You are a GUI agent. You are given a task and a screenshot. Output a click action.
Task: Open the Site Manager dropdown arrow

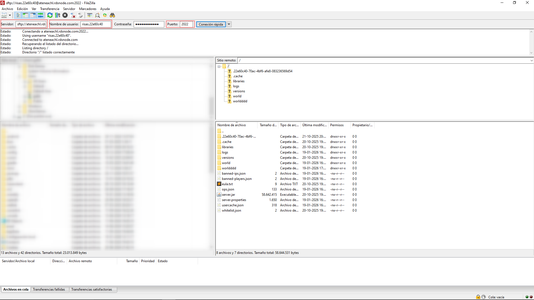10,15
